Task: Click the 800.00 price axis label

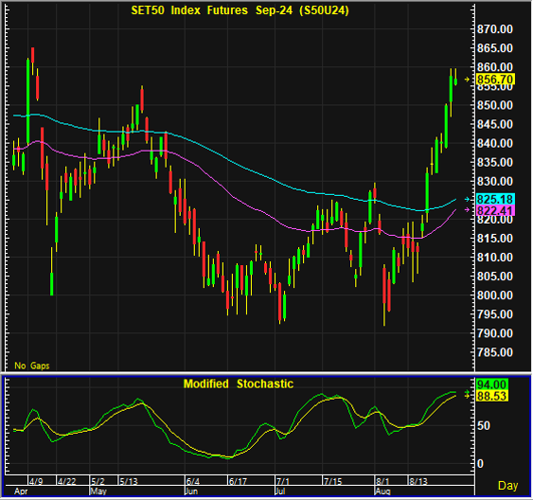Action: point(495,295)
